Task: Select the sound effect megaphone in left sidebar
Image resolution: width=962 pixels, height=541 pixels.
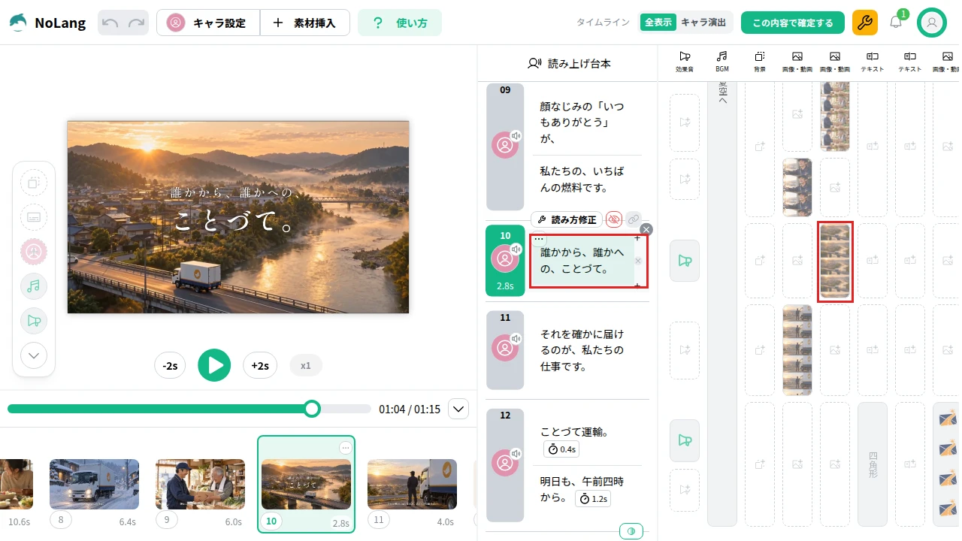Action: coord(34,321)
